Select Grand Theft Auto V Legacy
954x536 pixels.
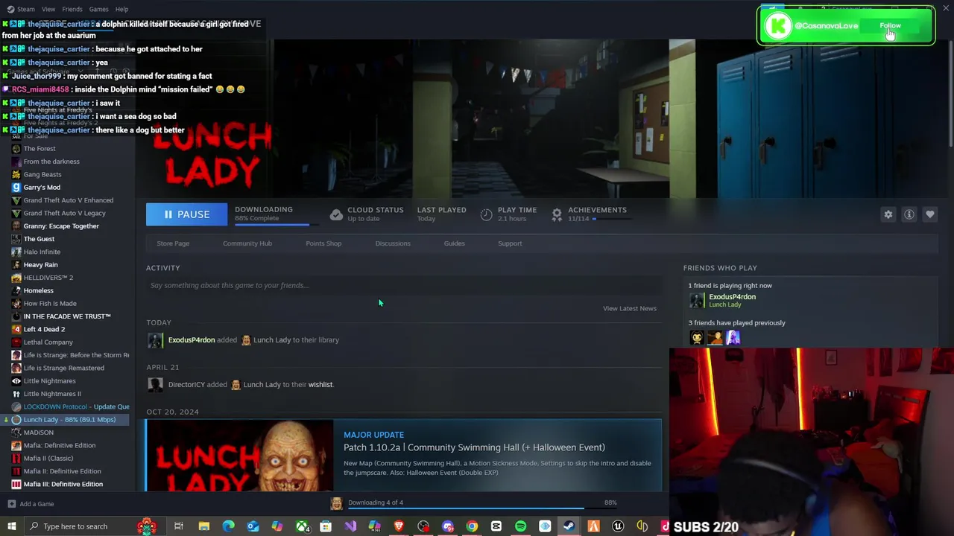(x=64, y=214)
